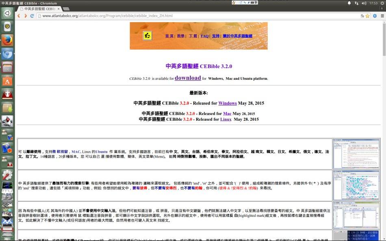Open the 關於中英多語聖經 banner link
386x241 pixels.
[238, 36]
